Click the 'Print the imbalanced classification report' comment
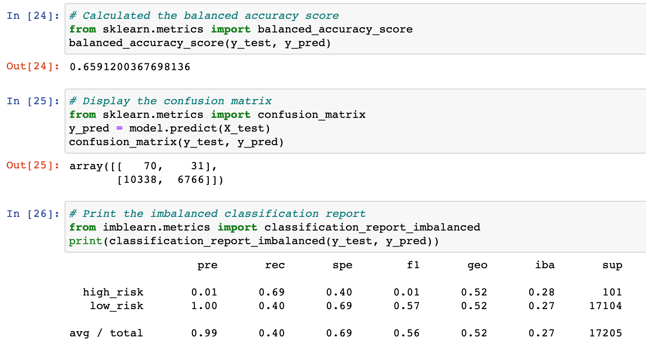The width and height of the screenshot is (646, 350). 217,214
